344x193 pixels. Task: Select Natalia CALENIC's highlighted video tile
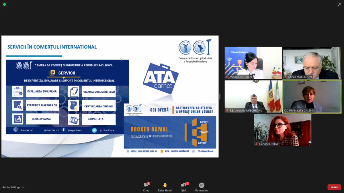click(312, 97)
